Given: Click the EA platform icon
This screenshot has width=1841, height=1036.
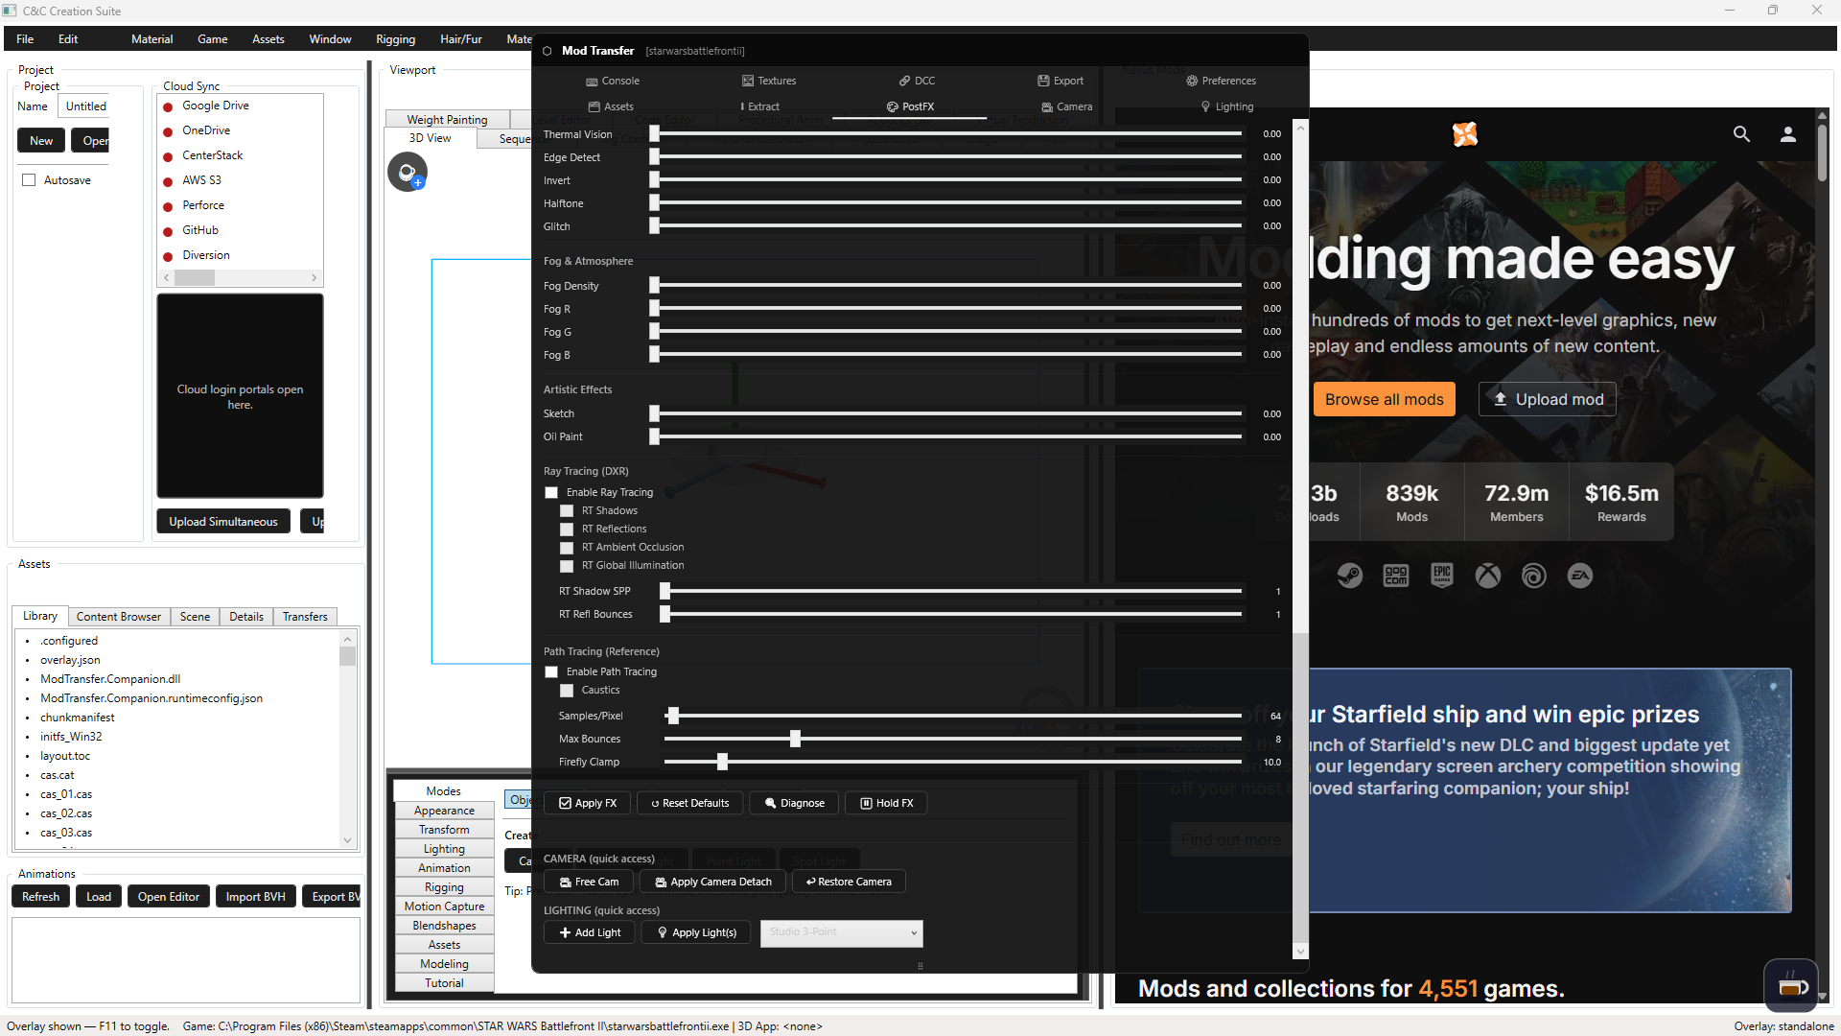Looking at the screenshot, I should pos(1579,576).
